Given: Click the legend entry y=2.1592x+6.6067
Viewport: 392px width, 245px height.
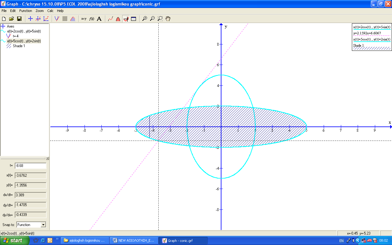Looking at the screenshot, I should (367, 33).
